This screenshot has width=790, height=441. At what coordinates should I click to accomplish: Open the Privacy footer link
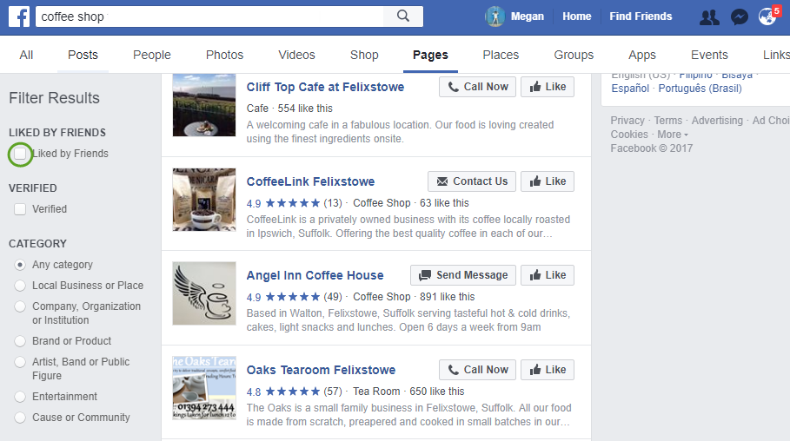coord(627,121)
